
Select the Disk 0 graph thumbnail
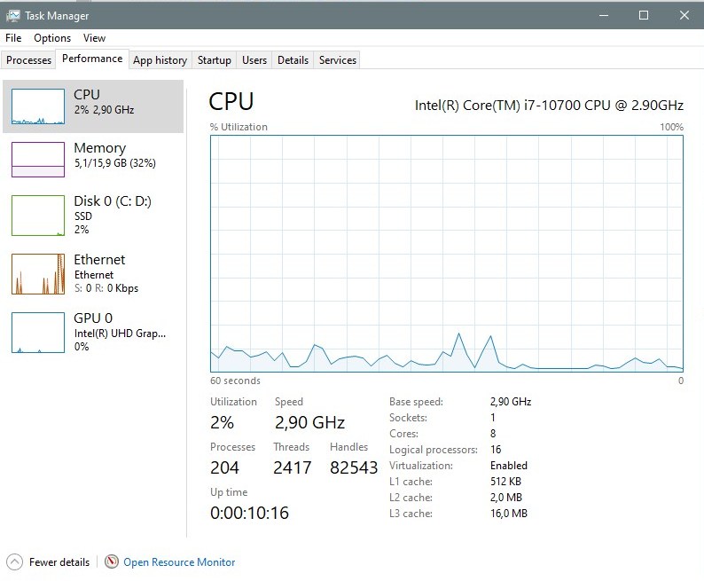click(x=38, y=215)
